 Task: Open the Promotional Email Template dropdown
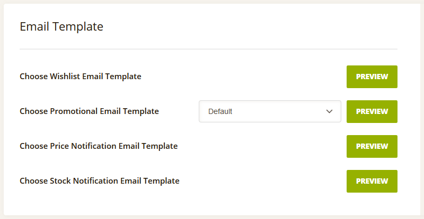click(x=270, y=111)
